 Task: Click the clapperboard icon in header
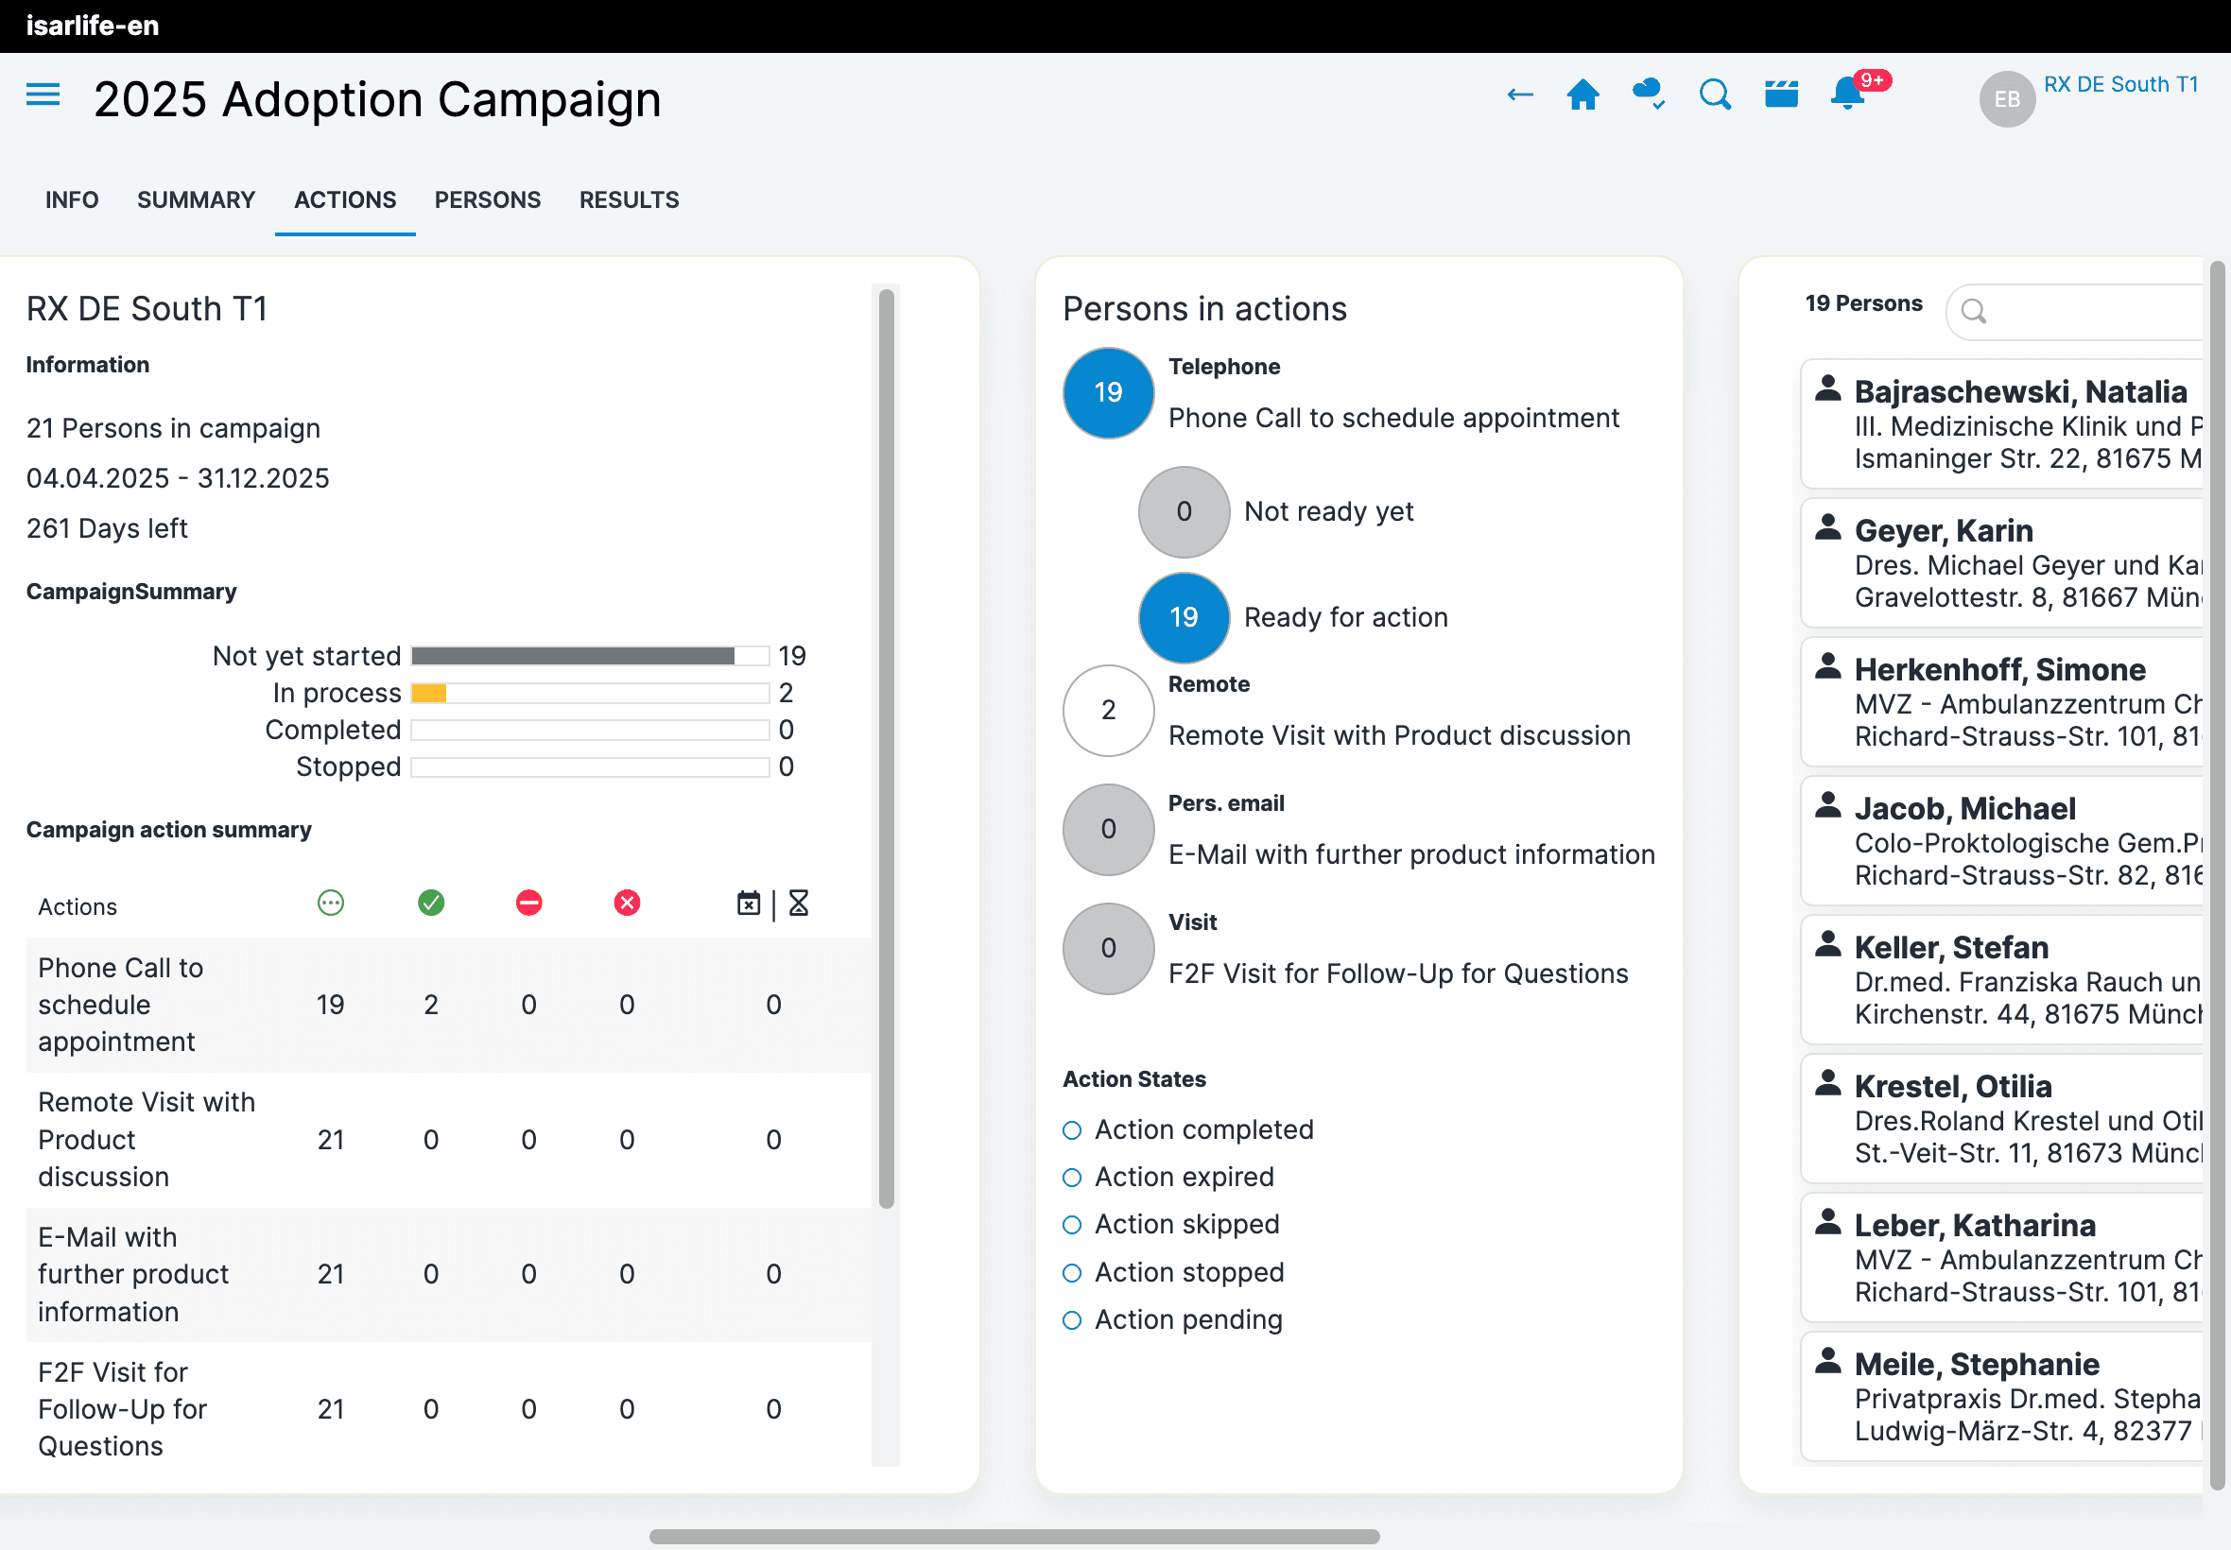pyautogui.click(x=1780, y=95)
